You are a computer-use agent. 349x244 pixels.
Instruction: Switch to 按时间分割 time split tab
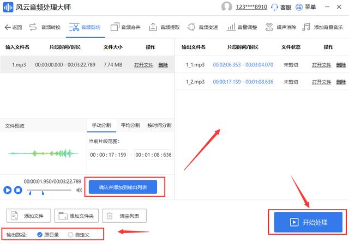pyautogui.click(x=159, y=125)
